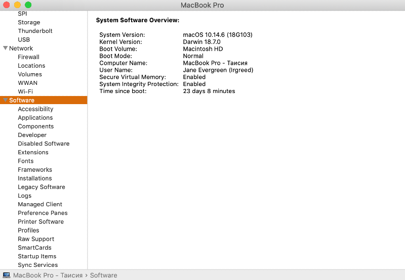The height and width of the screenshot is (280, 405).
Task: Click 'MacBook Pro - Таисия' in the path bar
Action: [x=48, y=275]
